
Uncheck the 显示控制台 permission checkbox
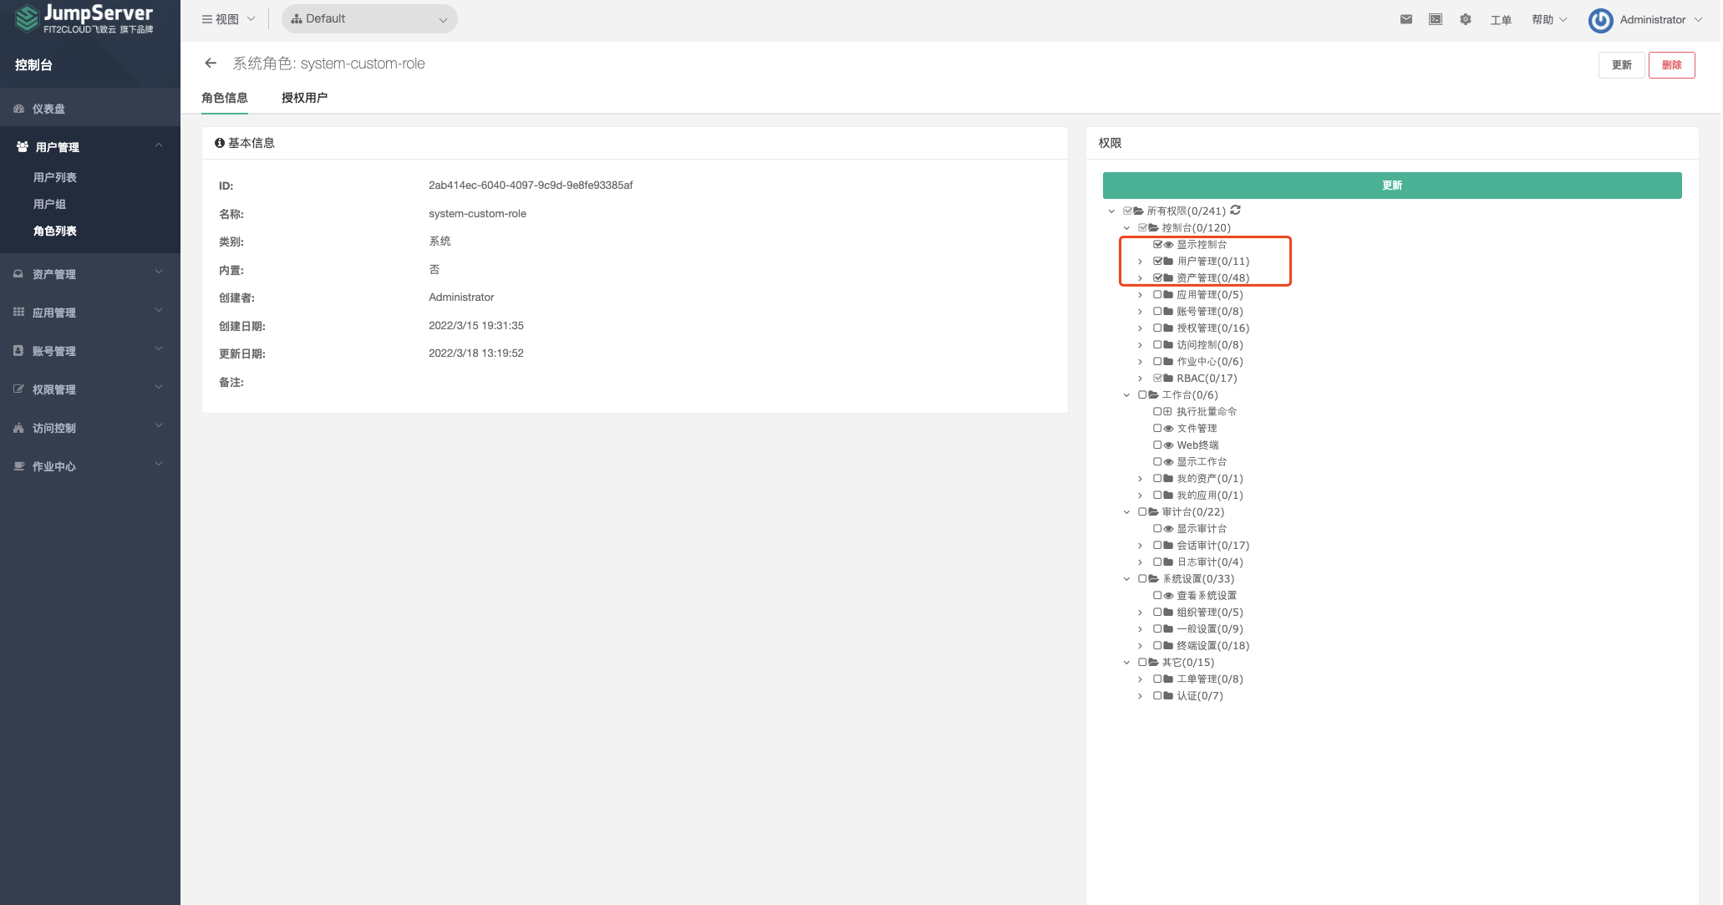1157,244
